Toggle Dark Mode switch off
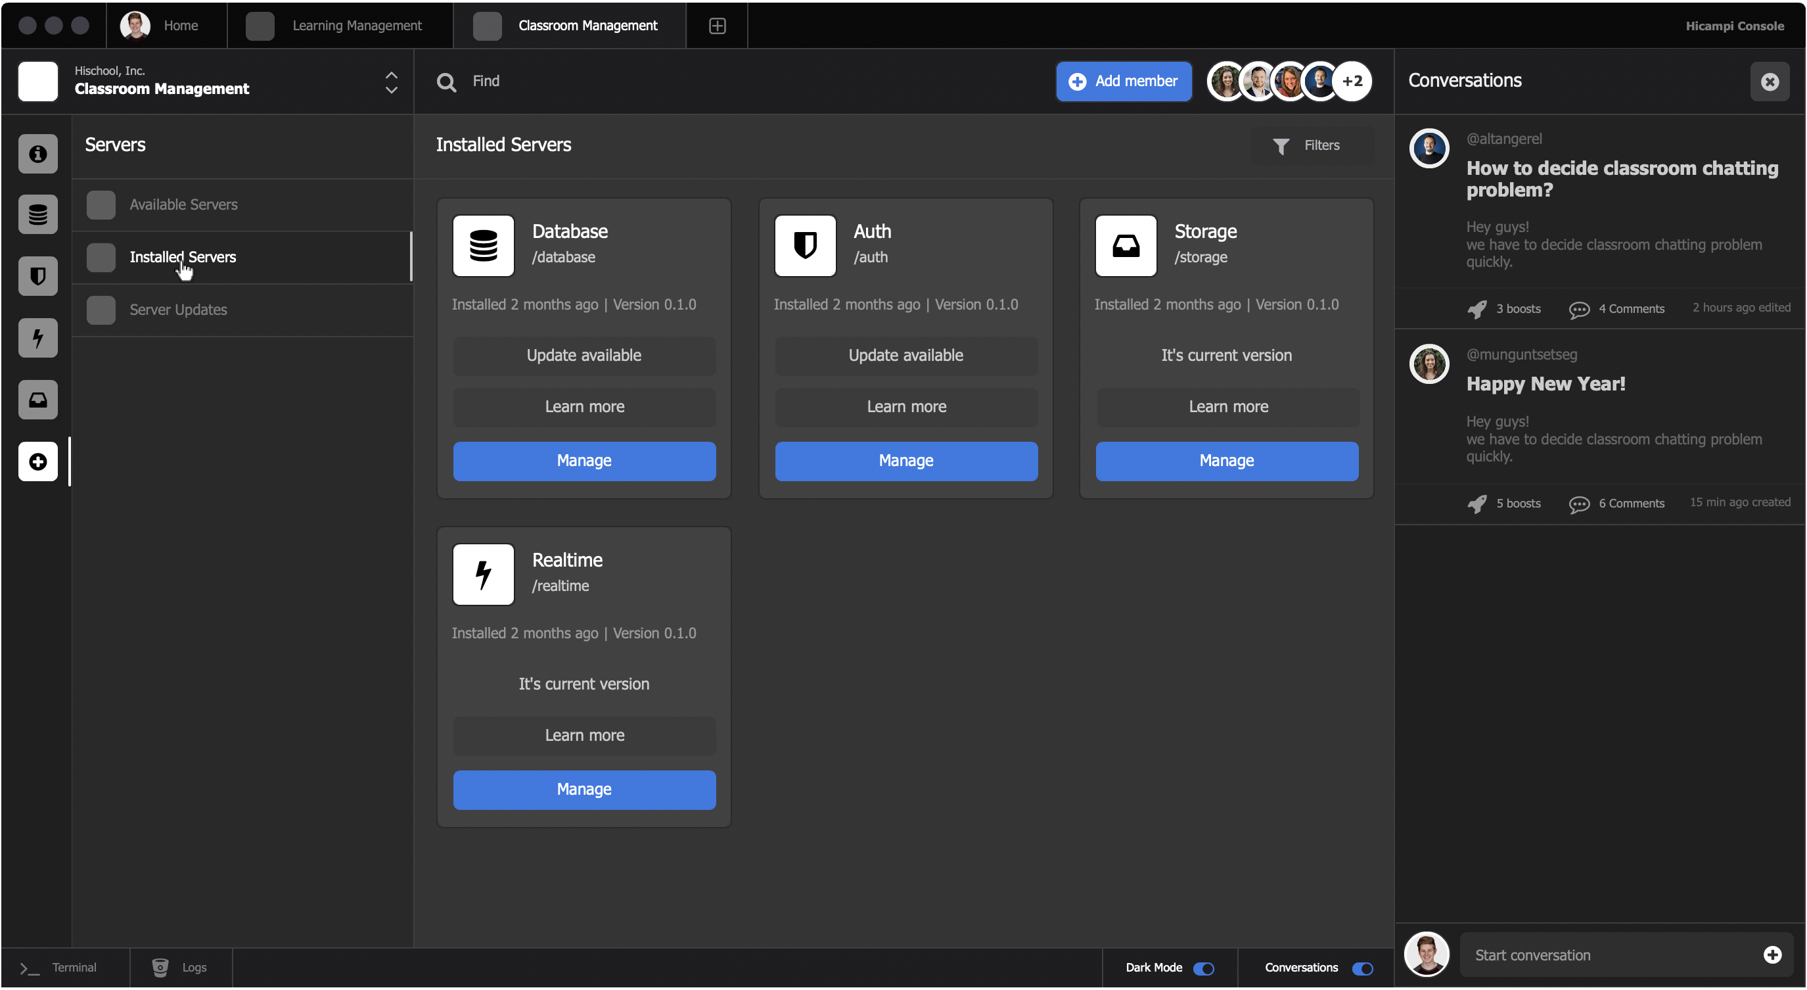 click(1204, 968)
